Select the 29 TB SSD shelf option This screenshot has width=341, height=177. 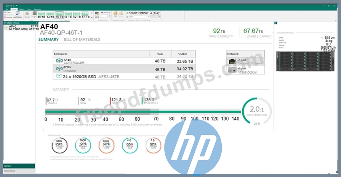41,15
